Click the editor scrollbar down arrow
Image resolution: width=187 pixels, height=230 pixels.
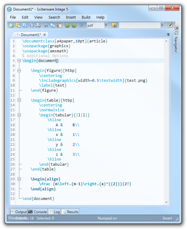(166, 202)
